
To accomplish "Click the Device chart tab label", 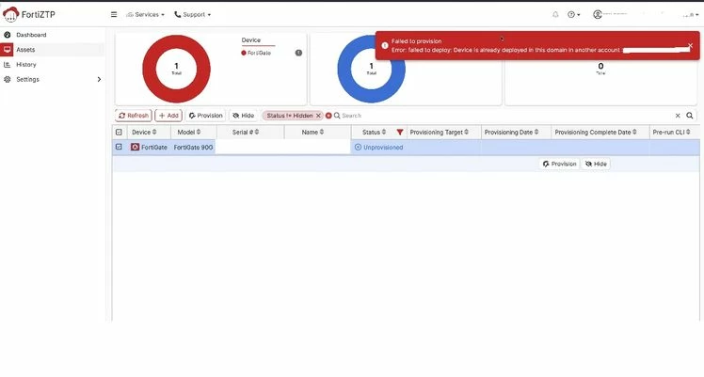I will (x=251, y=39).
